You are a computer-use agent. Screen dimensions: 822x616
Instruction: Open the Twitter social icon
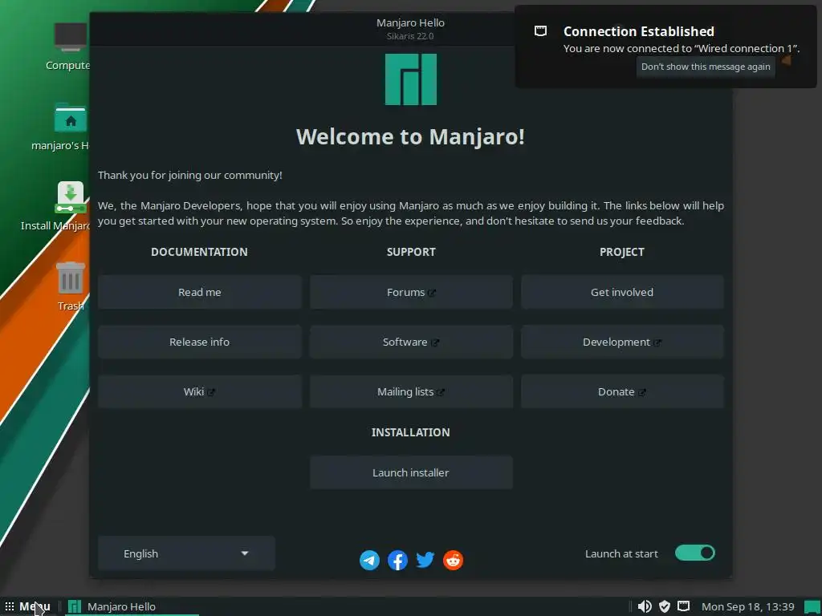pyautogui.click(x=425, y=559)
